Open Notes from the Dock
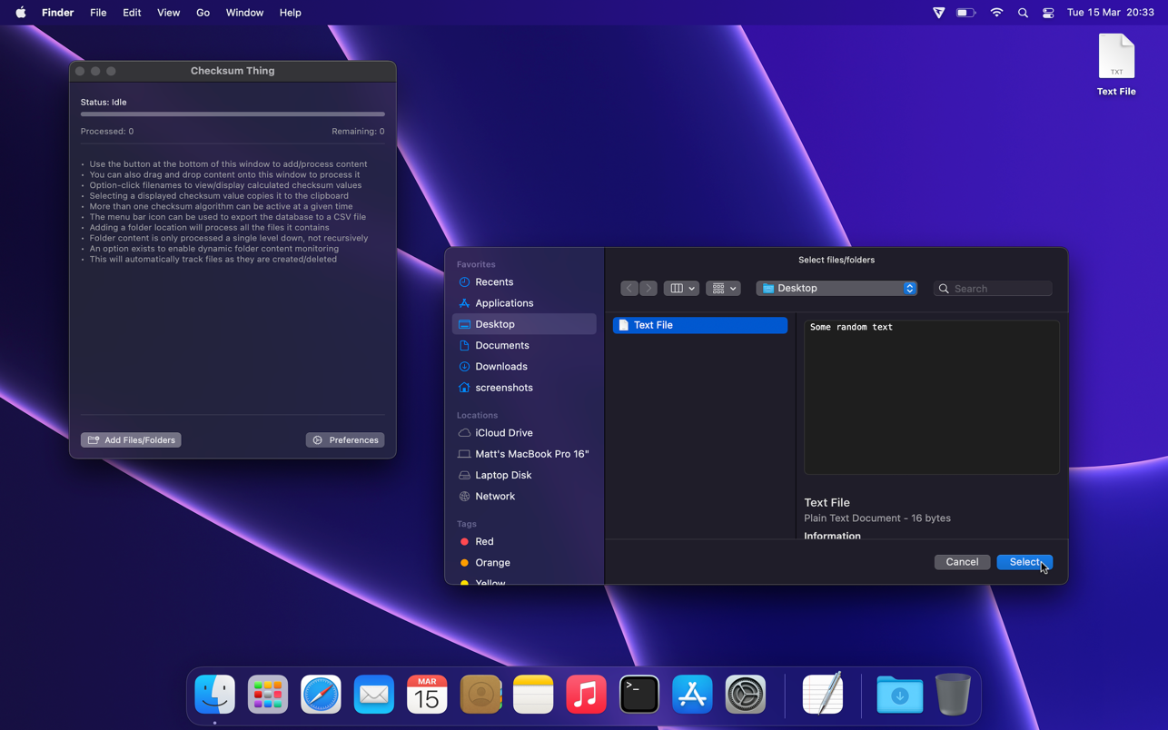Viewport: 1168px width, 730px height. [x=533, y=695]
